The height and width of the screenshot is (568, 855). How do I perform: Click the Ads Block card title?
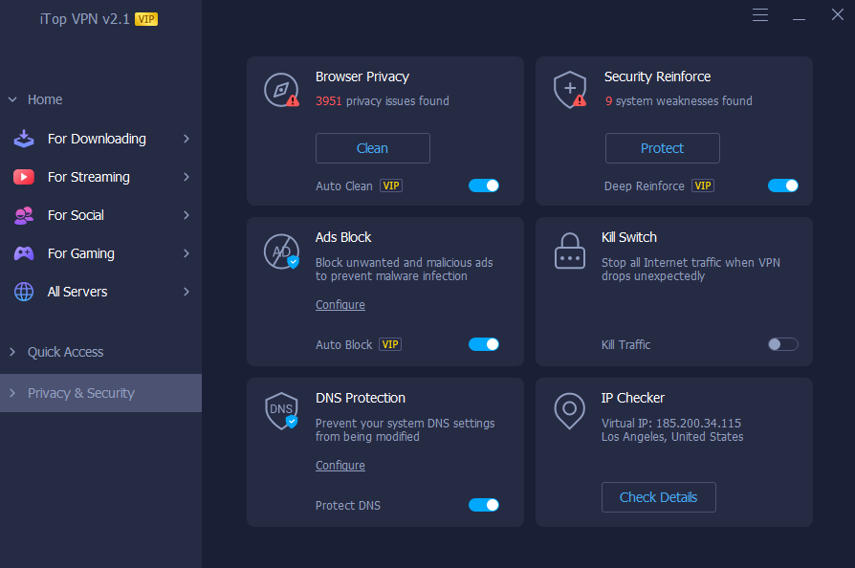(x=343, y=237)
